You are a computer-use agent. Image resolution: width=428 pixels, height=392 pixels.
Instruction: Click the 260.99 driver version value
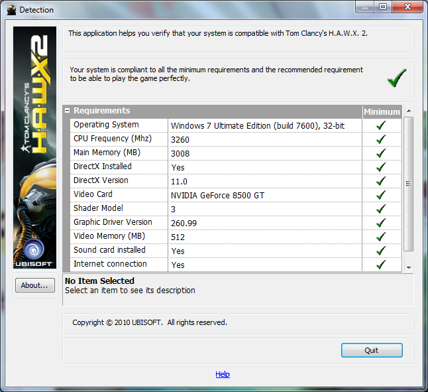184,224
